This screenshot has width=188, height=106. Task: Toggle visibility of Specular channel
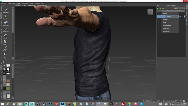158,19
